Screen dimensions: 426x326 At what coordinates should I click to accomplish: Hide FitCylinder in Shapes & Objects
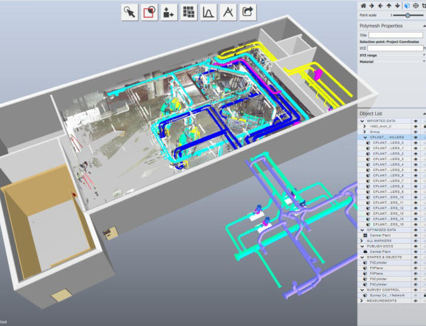(x=415, y=262)
